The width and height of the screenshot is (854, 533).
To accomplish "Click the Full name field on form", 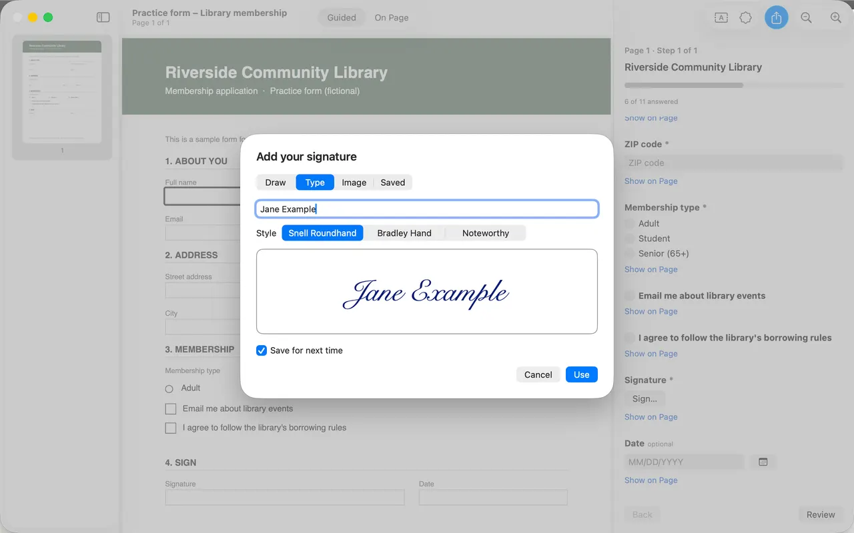I will tap(203, 196).
